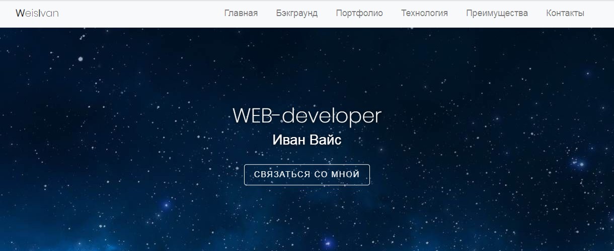Click the Иван Вайс name text
614x251 pixels.
coord(307,140)
